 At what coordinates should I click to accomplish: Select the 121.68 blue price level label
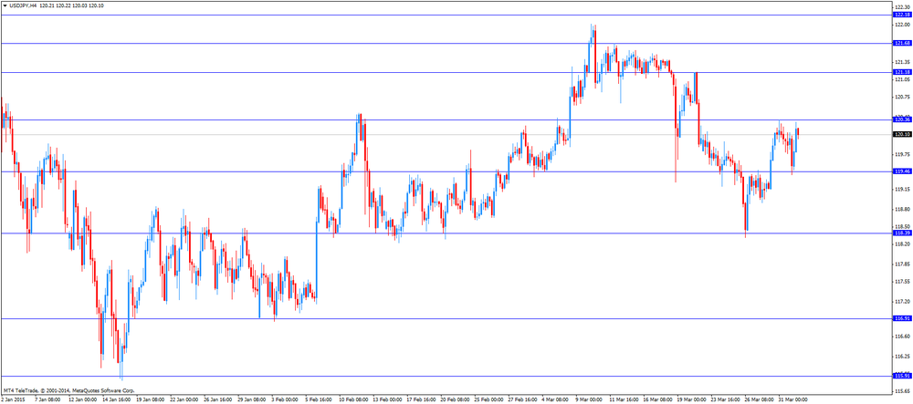(x=901, y=43)
